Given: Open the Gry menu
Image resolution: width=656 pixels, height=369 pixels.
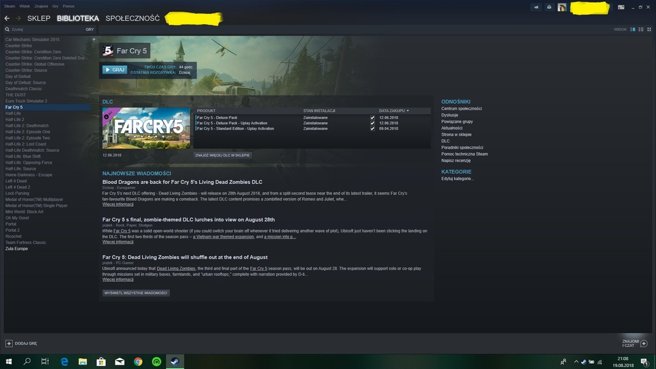Looking at the screenshot, I should tap(55, 6).
